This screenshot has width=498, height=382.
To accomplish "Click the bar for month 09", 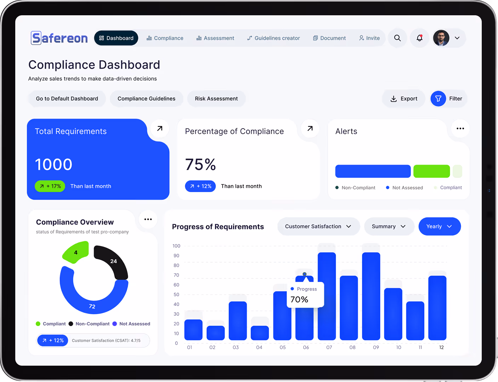I will pyautogui.click(x=371, y=296).
